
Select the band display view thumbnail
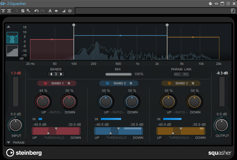click(12, 38)
